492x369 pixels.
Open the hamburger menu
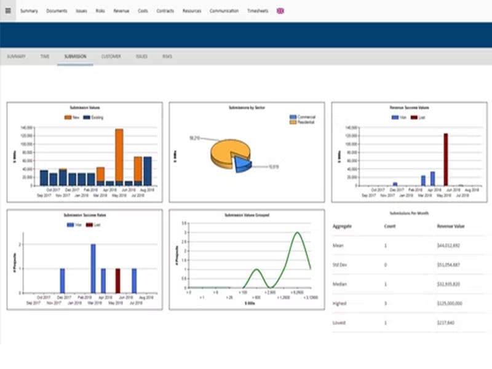pyautogui.click(x=7, y=10)
